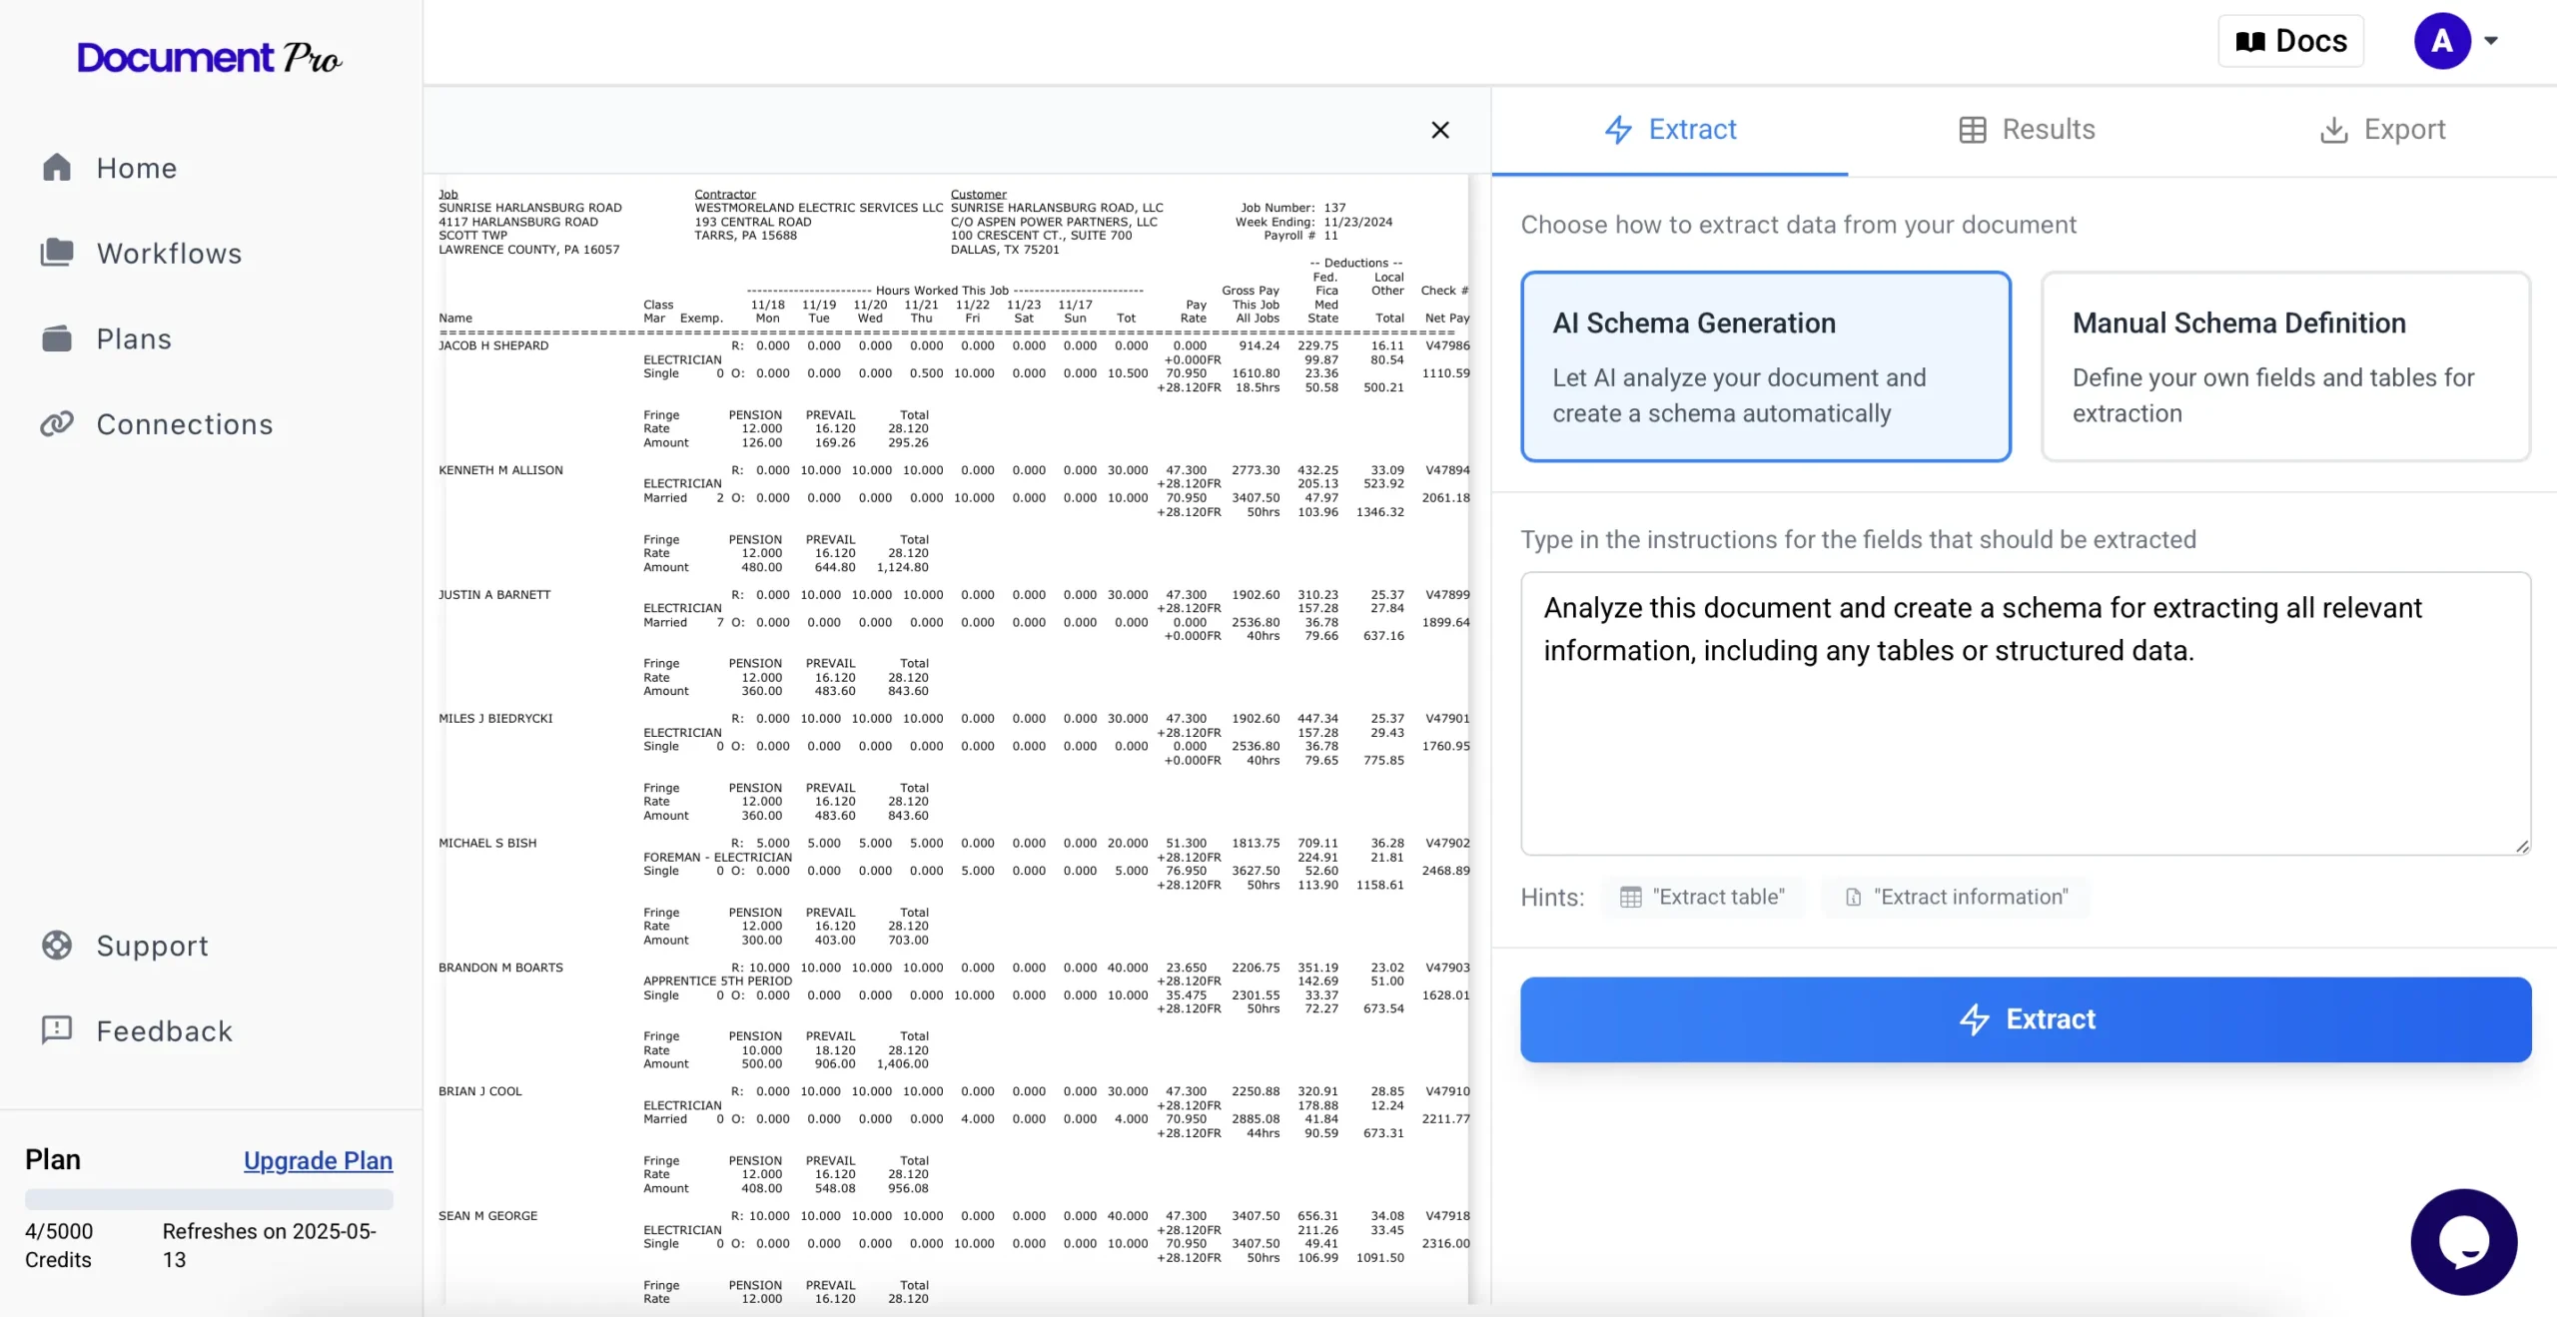Click inside the extraction instructions text box

2023,714
